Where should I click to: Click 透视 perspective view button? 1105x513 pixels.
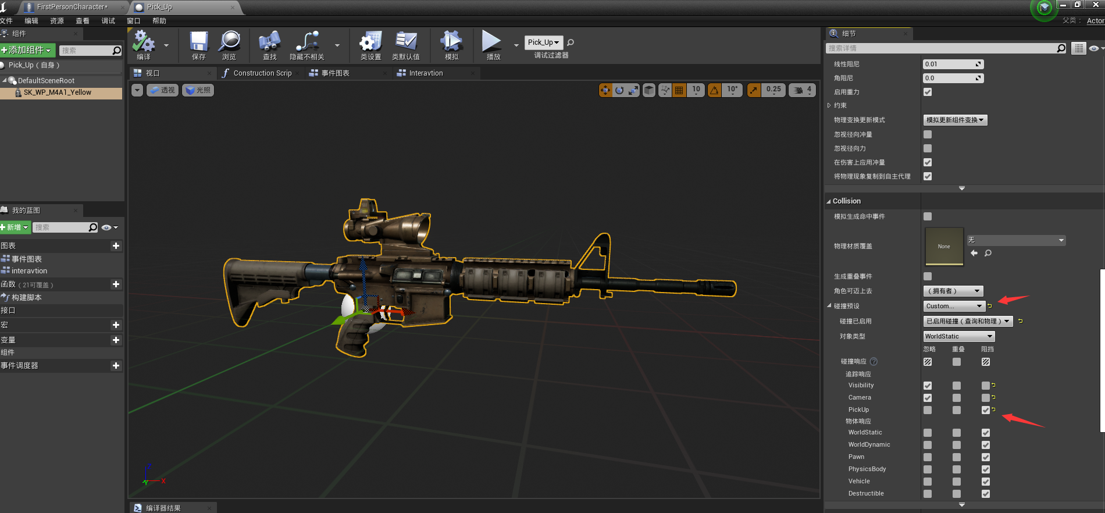(x=163, y=90)
